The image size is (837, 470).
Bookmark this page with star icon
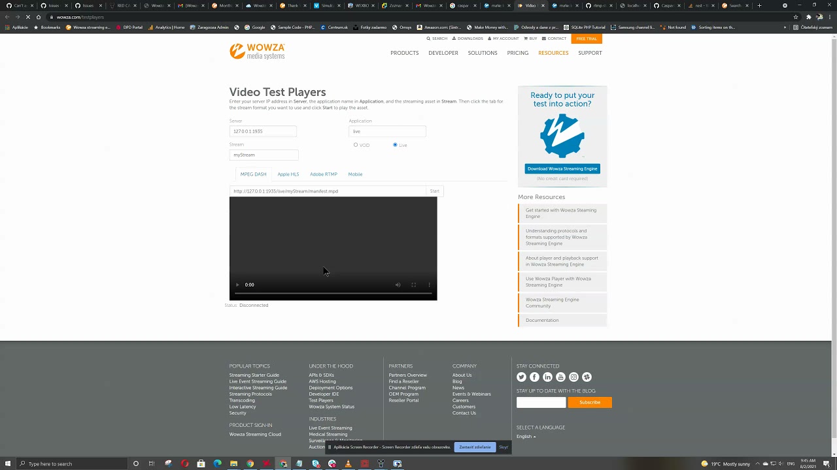pos(796,17)
